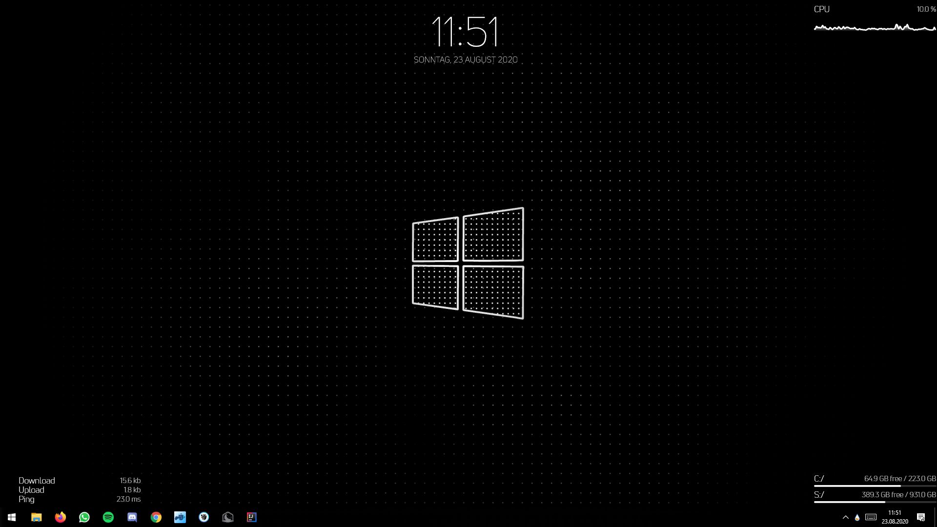The height and width of the screenshot is (527, 937).
Task: Expand the hidden system tray icons
Action: coord(846,517)
